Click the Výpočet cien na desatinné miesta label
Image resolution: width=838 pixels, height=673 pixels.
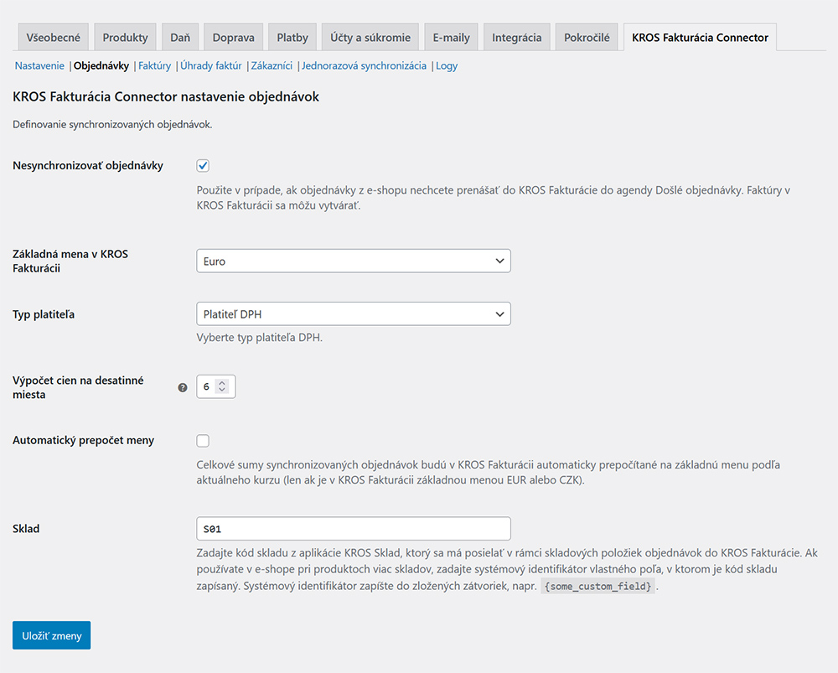point(78,387)
